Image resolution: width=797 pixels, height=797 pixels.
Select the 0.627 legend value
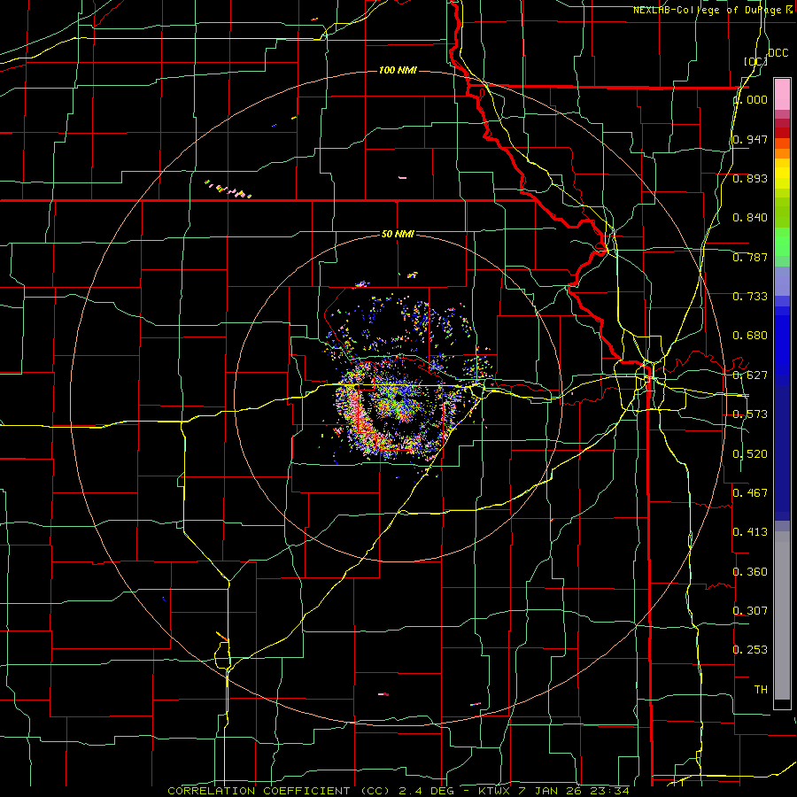[x=750, y=375]
